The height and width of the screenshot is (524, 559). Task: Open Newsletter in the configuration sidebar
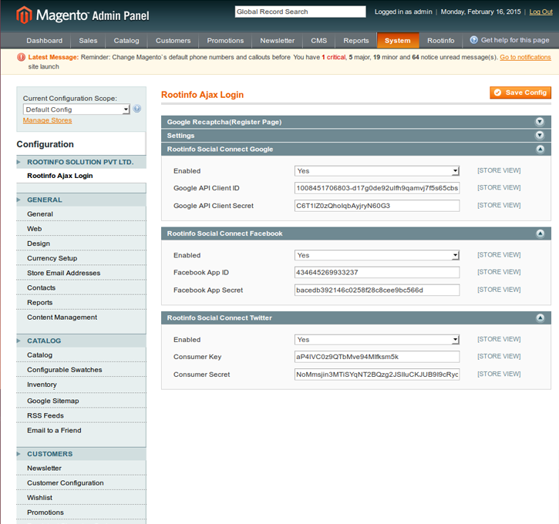click(x=81, y=468)
